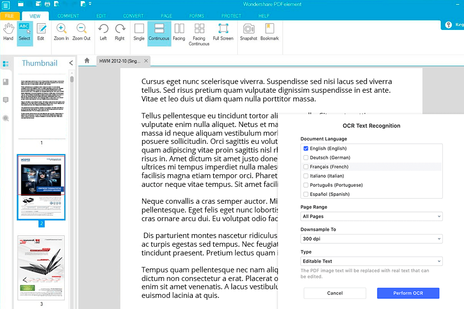Expand the Downsample To 300 dpi dropdown
Image resolution: width=464 pixels, height=309 pixels.
pyautogui.click(x=371, y=239)
